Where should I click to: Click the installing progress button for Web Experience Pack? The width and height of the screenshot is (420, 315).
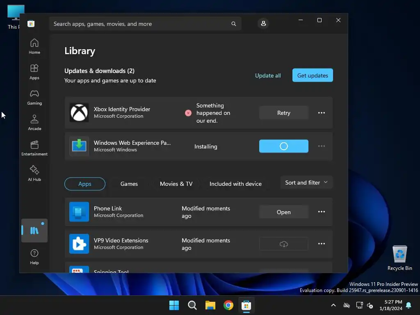point(284,146)
